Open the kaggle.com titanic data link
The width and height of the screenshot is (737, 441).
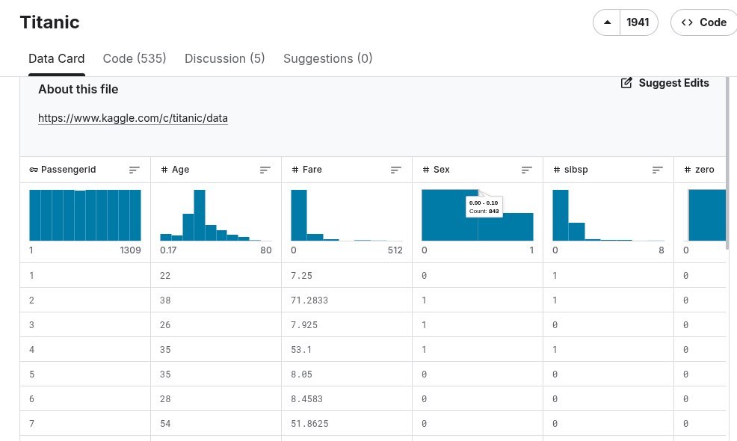click(133, 118)
